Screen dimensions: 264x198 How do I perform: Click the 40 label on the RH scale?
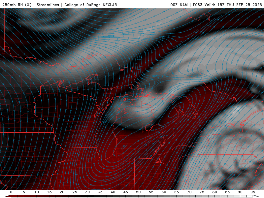[113, 192]
